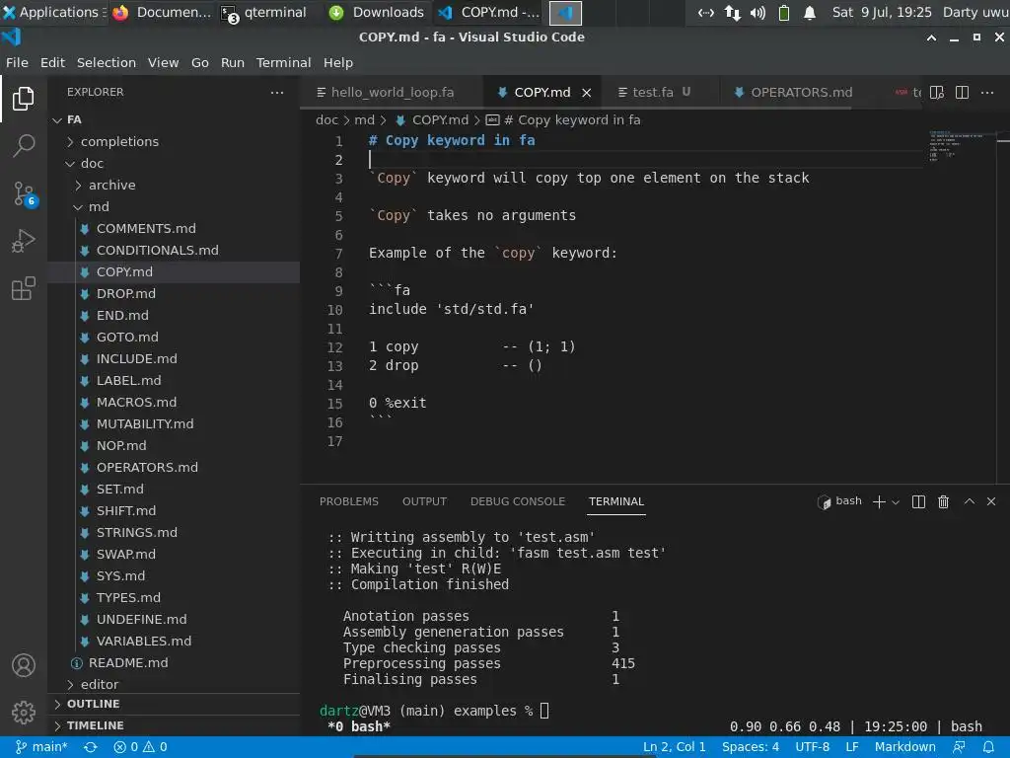1010x758 pixels.
Task: Change line position via Ln 2, Col 1
Action: click(674, 747)
